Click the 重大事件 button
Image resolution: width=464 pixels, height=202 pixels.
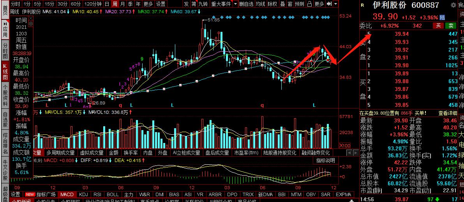coord(221,4)
